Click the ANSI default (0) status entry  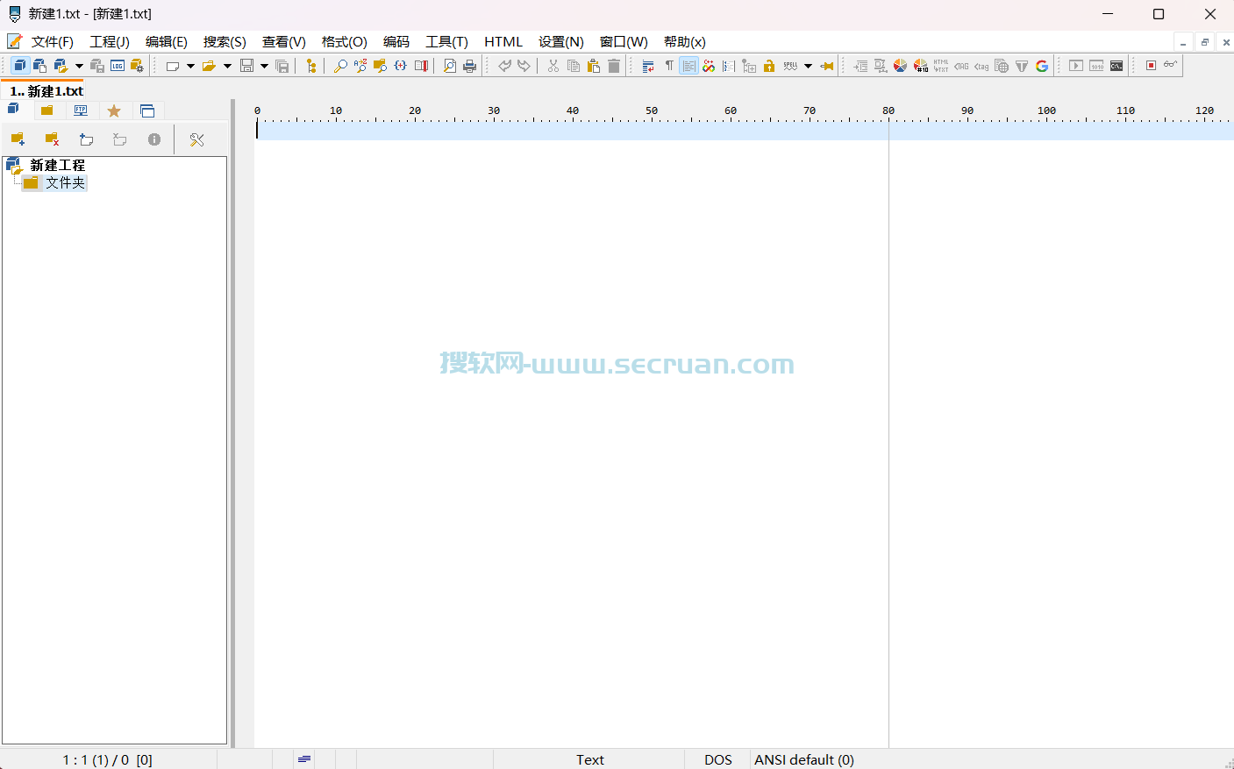tap(804, 759)
